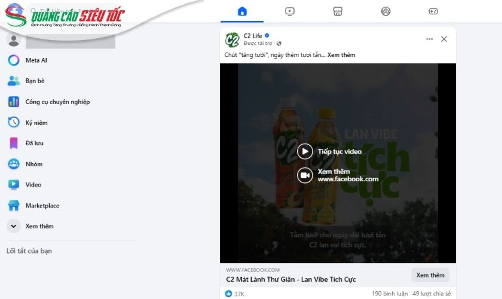Hide the C2 Life sponsored post with X

tap(443, 39)
